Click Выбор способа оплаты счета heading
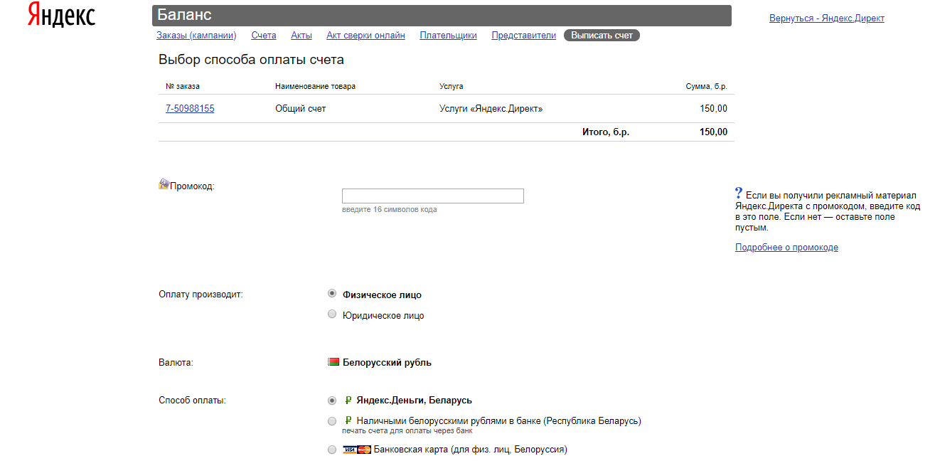Screen dimensions: 940x461 coord(251,60)
